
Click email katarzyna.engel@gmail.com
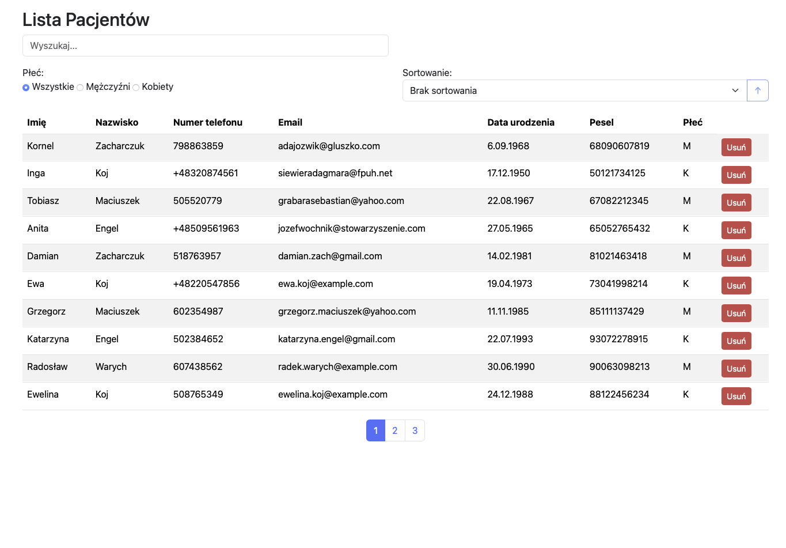(336, 339)
